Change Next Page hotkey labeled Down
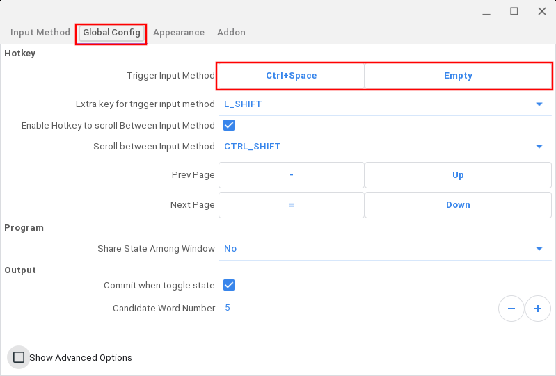The height and width of the screenshot is (376, 556). (x=458, y=205)
